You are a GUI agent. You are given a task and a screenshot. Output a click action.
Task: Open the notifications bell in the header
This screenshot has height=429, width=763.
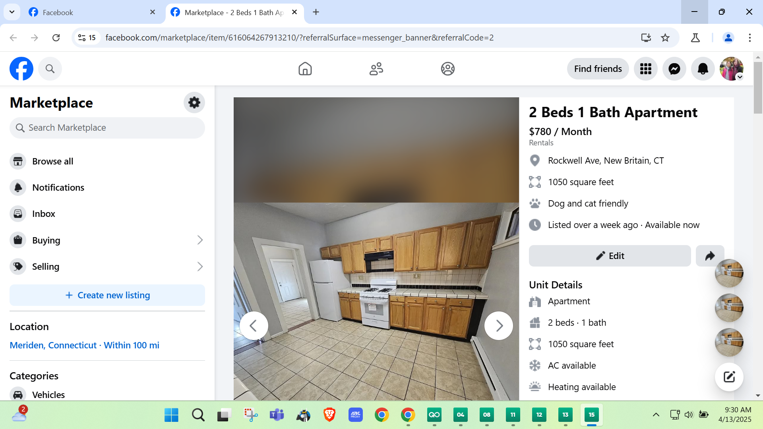click(x=703, y=69)
